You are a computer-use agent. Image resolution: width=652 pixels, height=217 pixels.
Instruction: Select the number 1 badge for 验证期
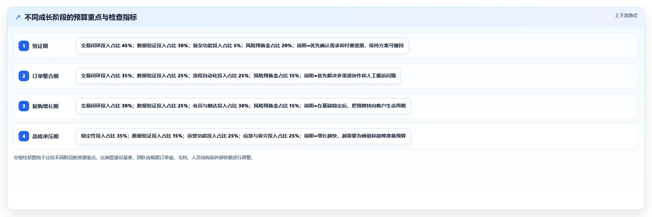click(24, 46)
